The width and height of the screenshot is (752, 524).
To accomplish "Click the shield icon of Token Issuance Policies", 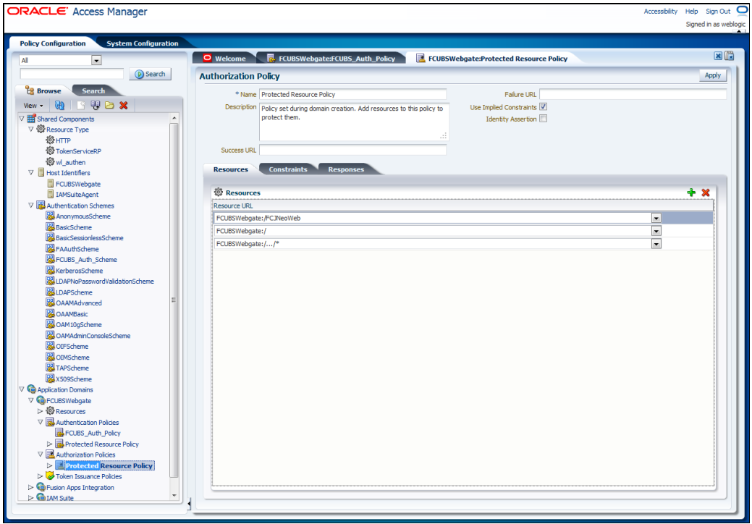I will pyautogui.click(x=50, y=476).
